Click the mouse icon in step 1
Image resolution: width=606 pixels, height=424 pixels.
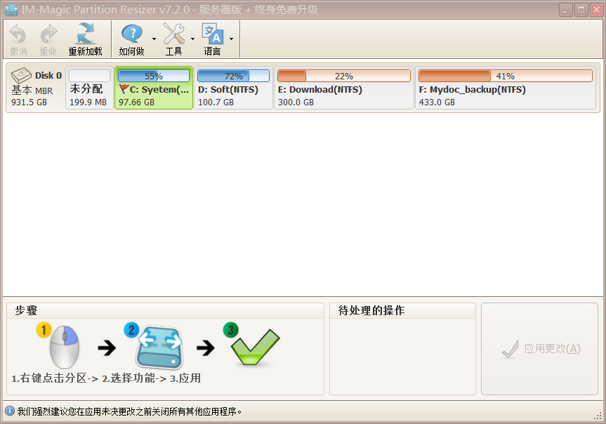(62, 347)
